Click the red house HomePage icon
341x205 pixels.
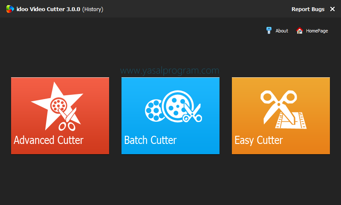point(300,31)
